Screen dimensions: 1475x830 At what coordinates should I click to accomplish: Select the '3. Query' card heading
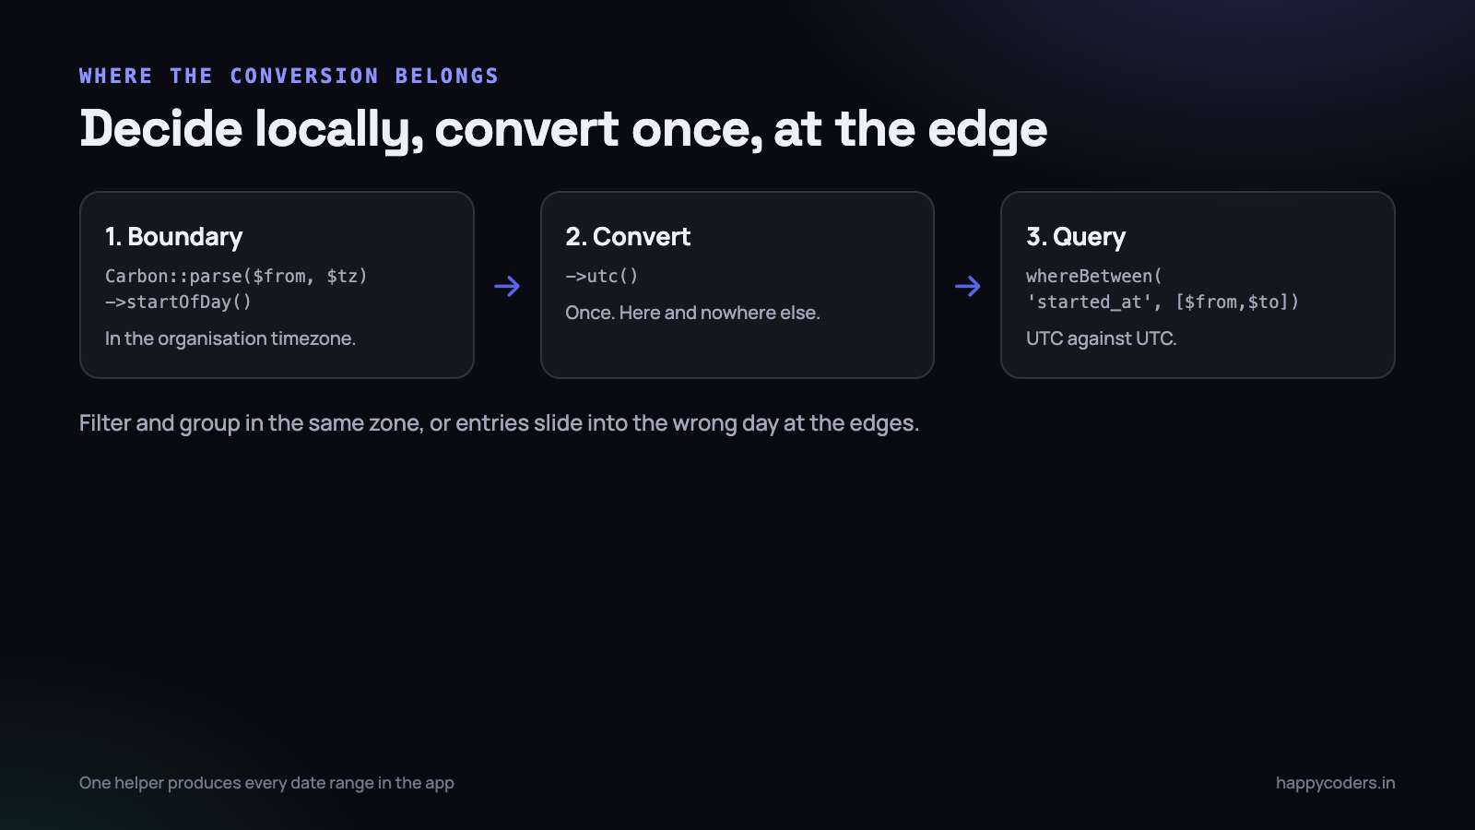pyautogui.click(x=1076, y=237)
